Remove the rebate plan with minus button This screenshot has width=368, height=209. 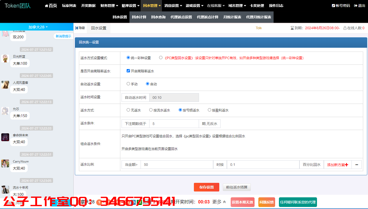pyautogui.click(x=357, y=165)
